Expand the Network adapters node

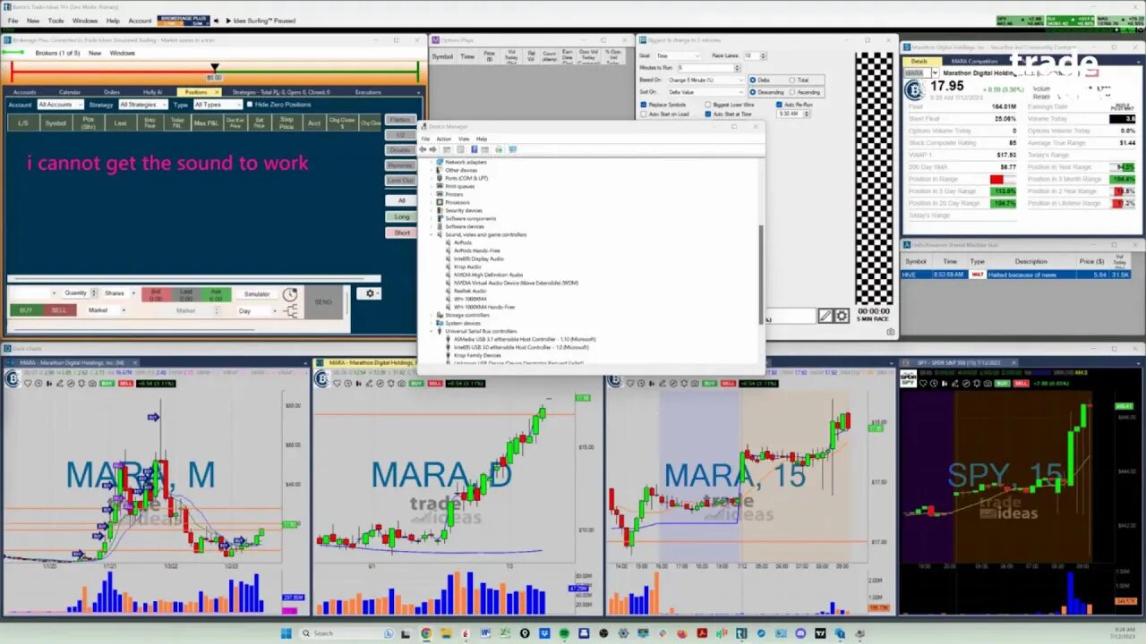[x=432, y=162]
